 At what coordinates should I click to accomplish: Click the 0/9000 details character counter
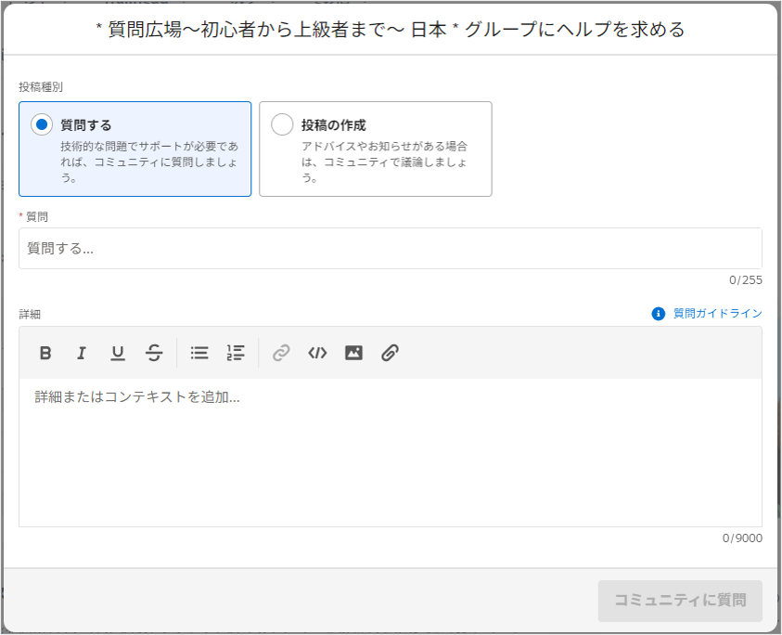point(742,538)
